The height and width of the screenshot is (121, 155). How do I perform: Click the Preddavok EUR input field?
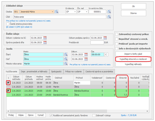point(97,42)
